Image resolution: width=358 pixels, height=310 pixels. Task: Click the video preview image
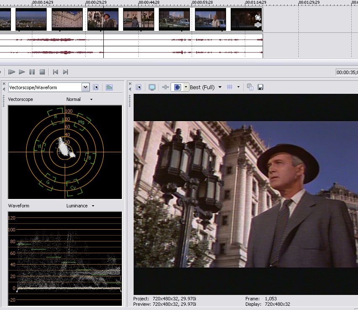click(x=246, y=194)
